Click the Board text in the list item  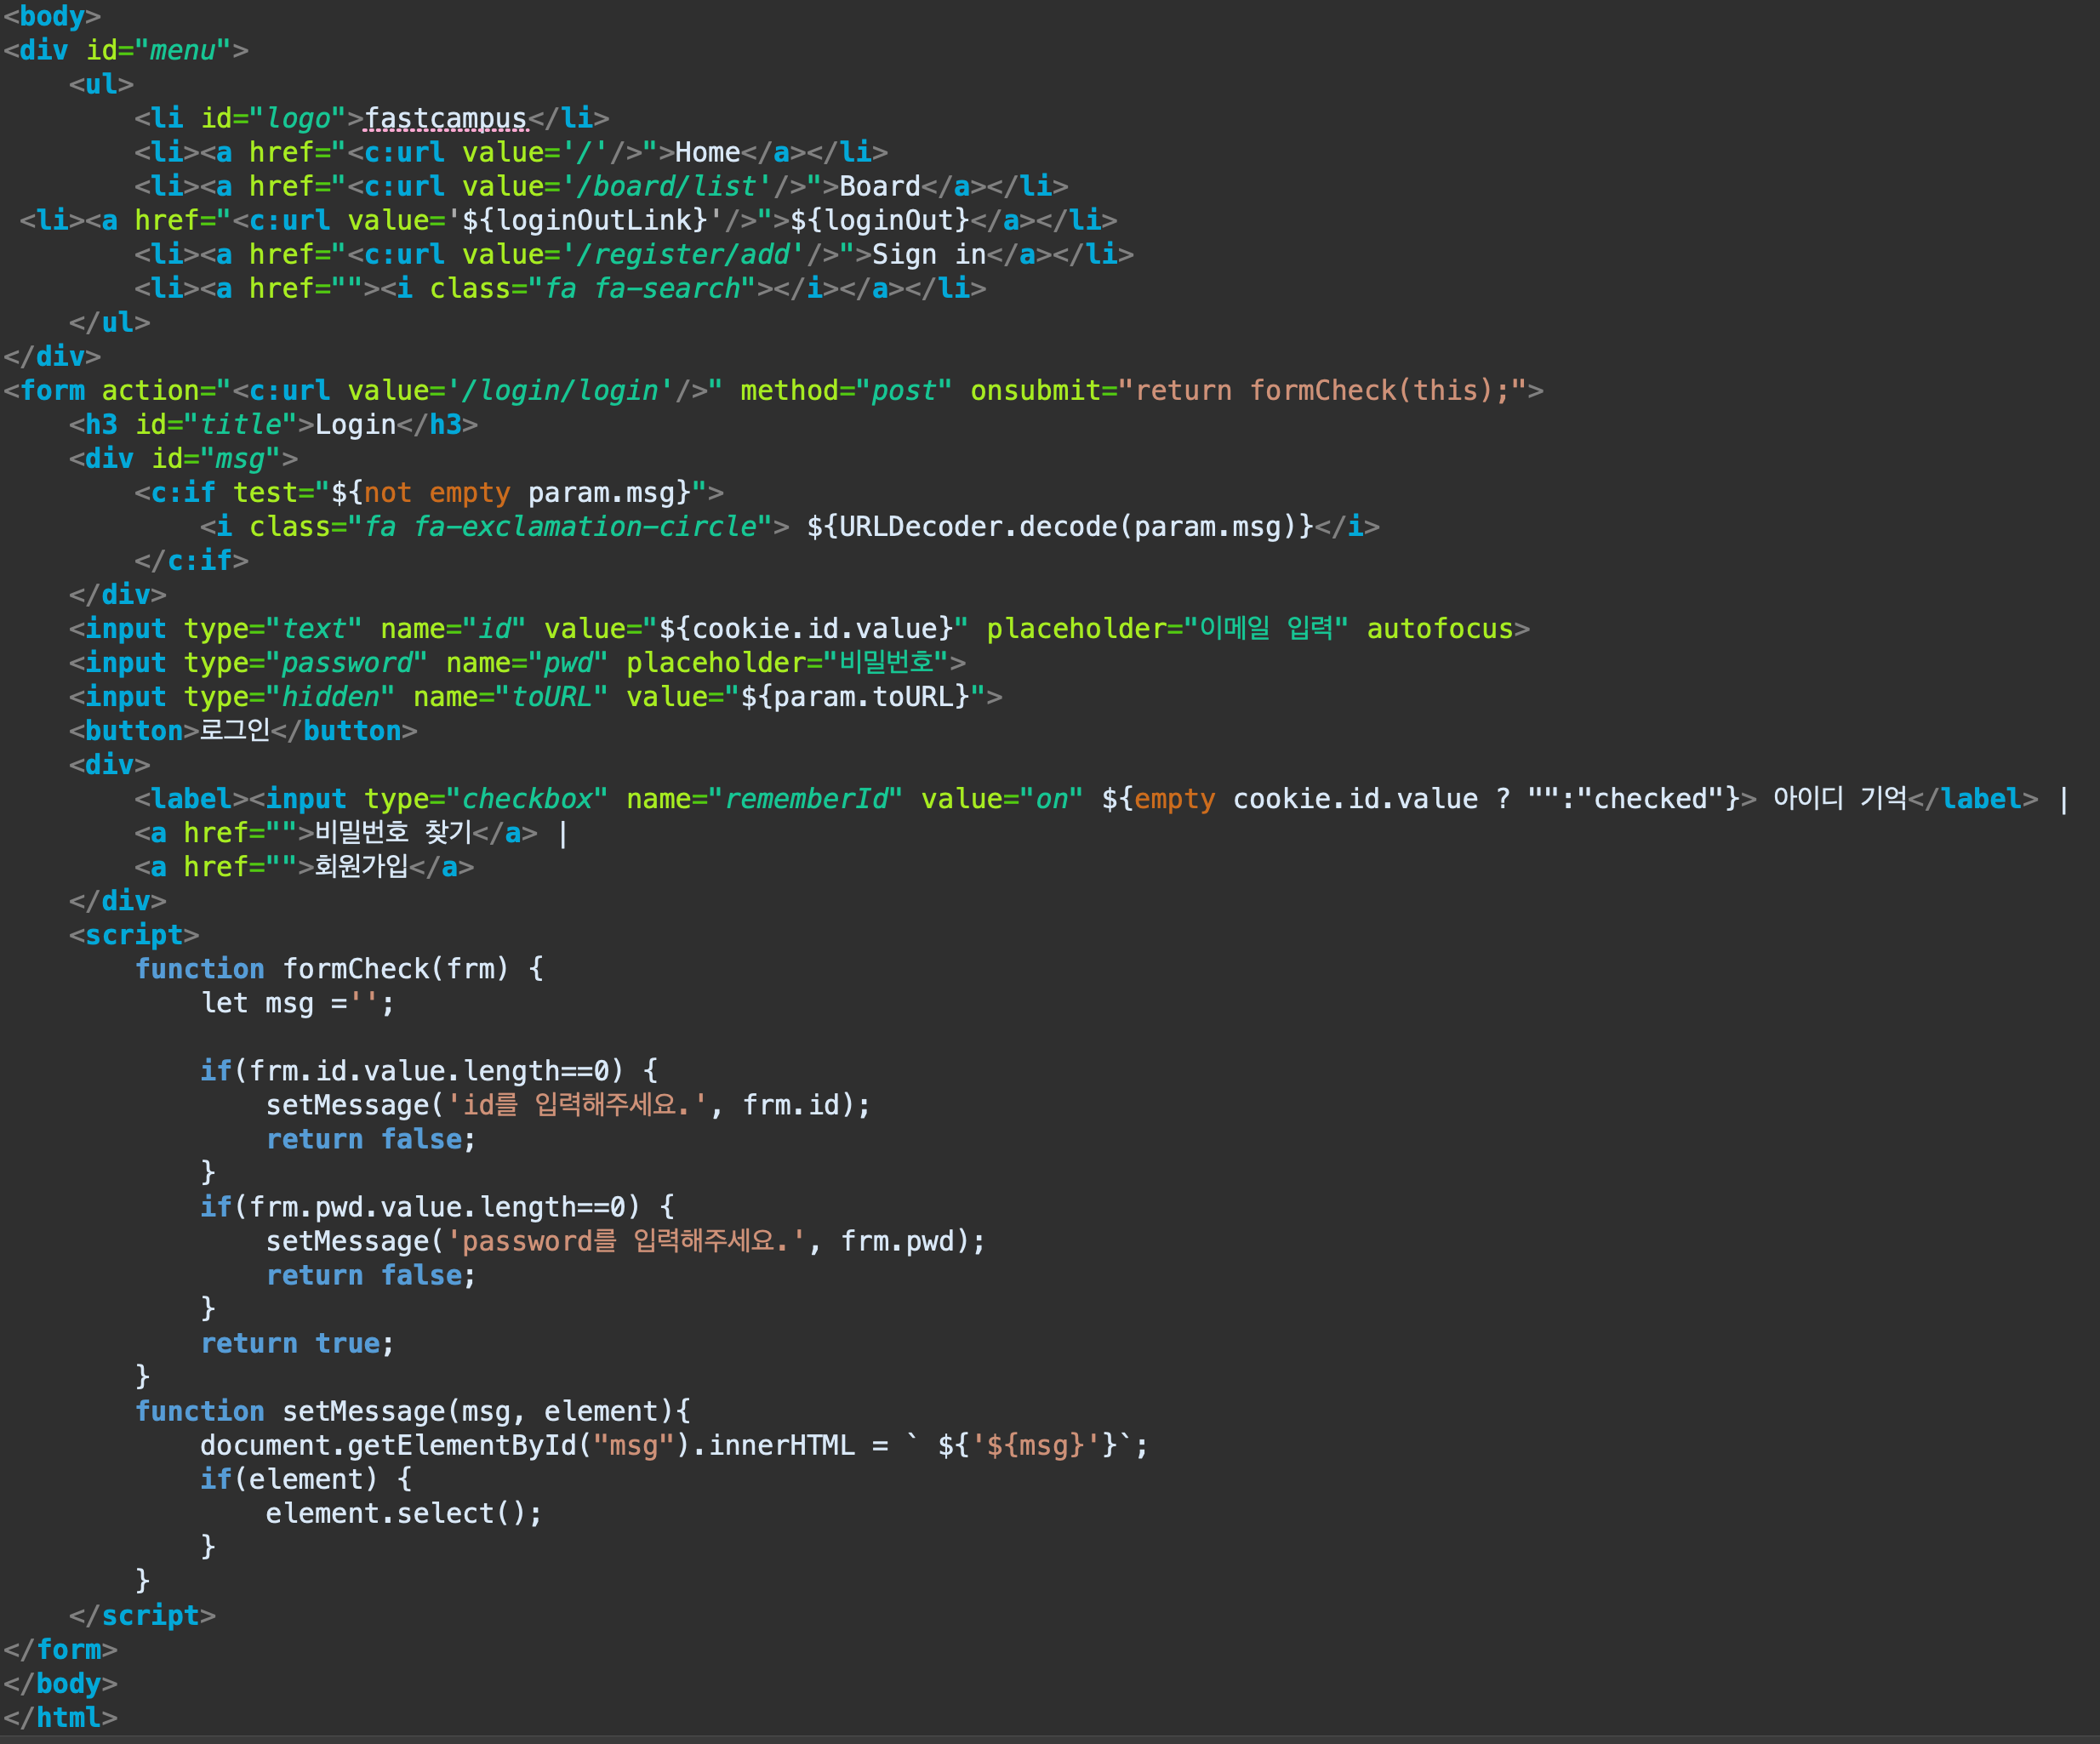click(879, 187)
